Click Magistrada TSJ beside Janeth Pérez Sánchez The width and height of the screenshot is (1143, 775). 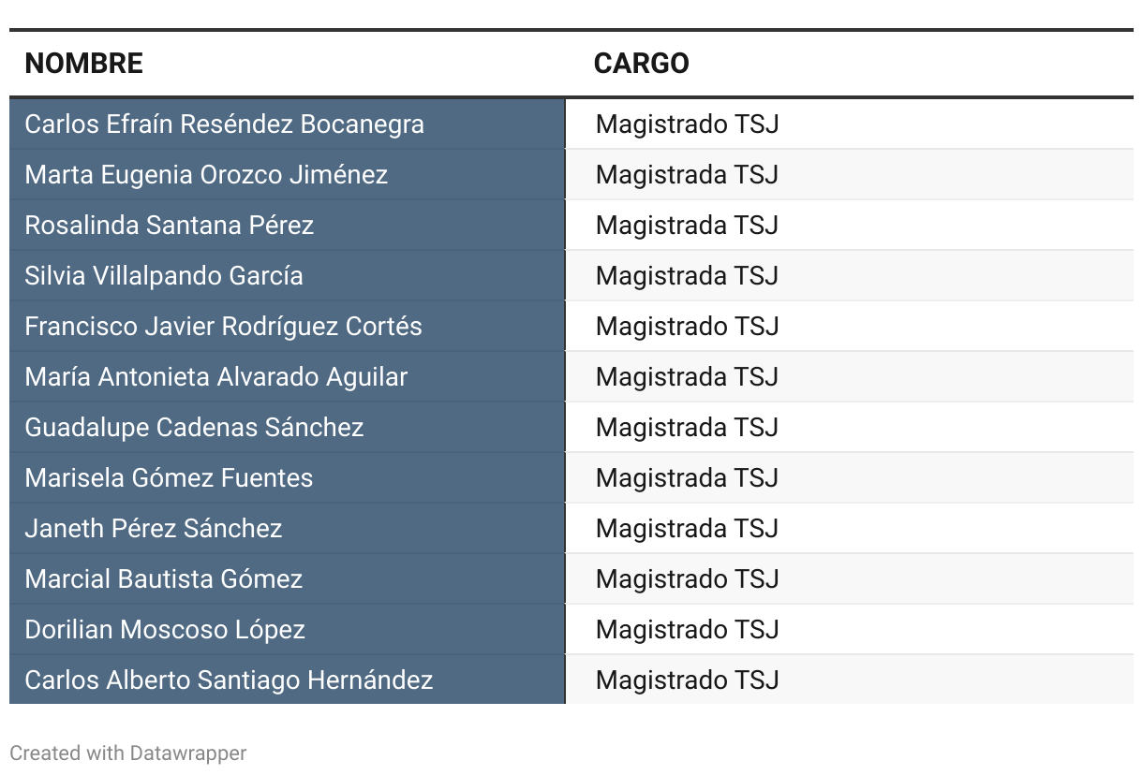[x=687, y=528]
